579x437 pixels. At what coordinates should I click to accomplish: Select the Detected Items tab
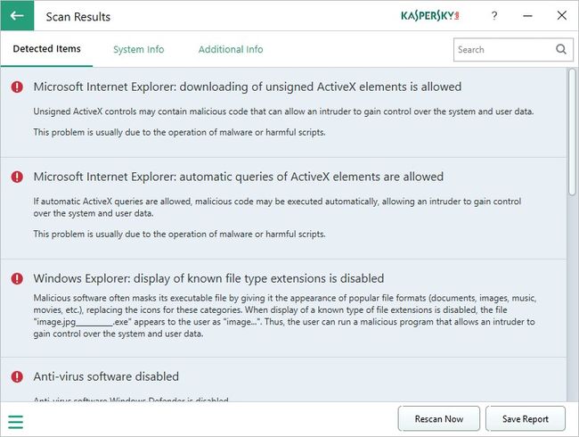46,50
